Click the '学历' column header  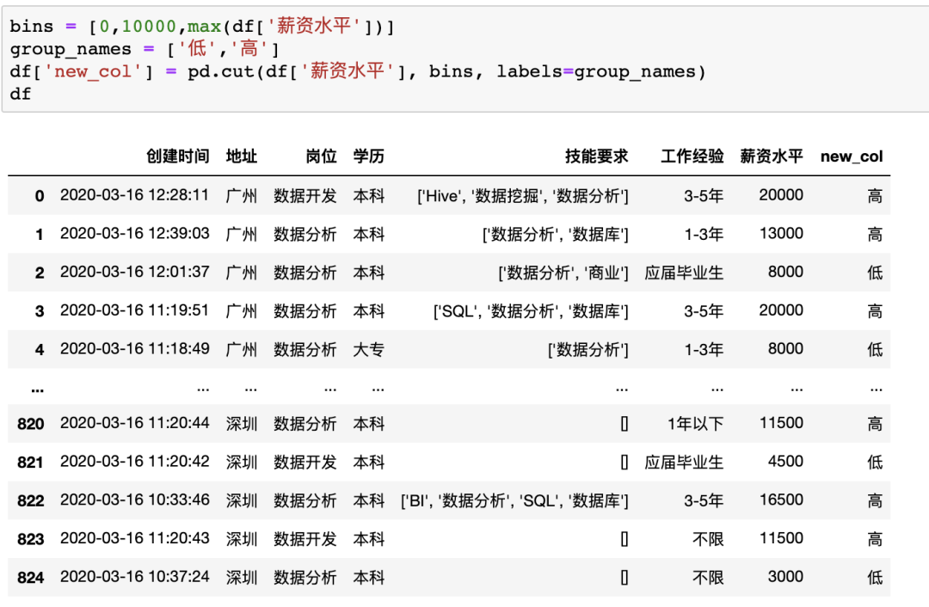(368, 156)
